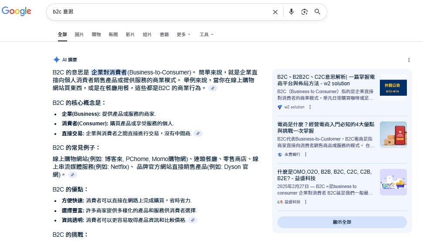The image size is (423, 242).
Task: Click the 休假公告 thumbnail image
Action: point(393,87)
